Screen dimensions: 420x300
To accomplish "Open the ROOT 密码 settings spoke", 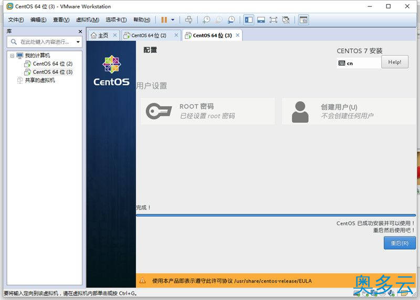I will (x=207, y=111).
